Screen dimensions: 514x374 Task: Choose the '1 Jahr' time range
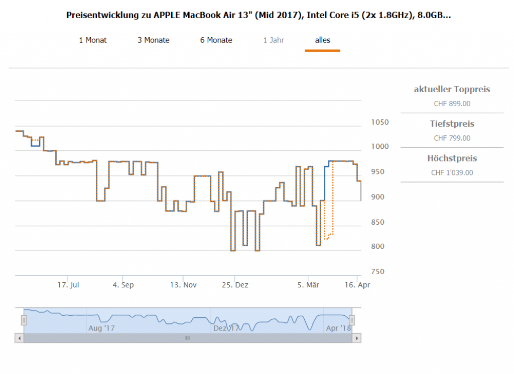[274, 40]
